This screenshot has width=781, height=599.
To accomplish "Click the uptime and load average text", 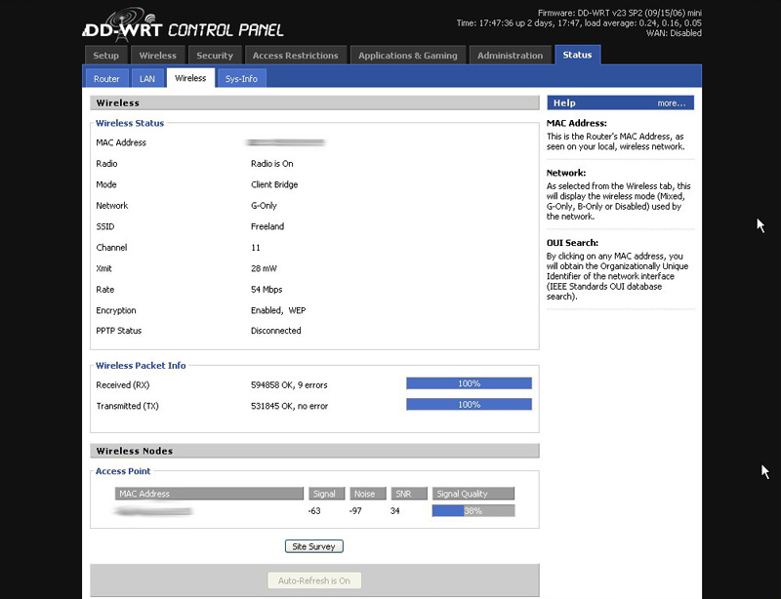I will (579, 22).
